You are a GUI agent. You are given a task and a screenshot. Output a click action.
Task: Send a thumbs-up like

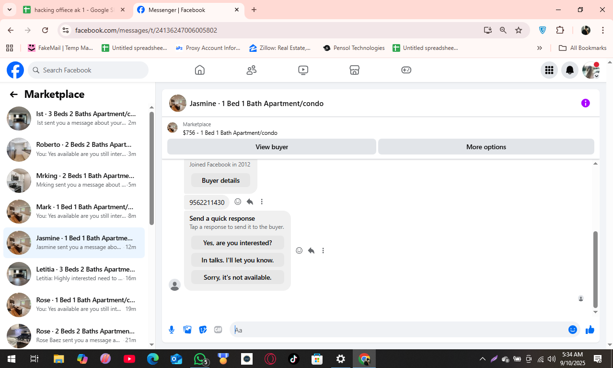(x=590, y=330)
